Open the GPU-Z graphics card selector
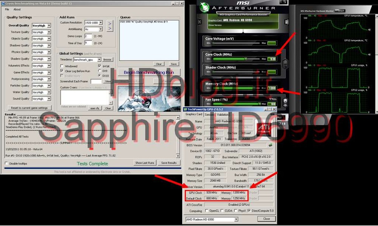 [x=212, y=219]
